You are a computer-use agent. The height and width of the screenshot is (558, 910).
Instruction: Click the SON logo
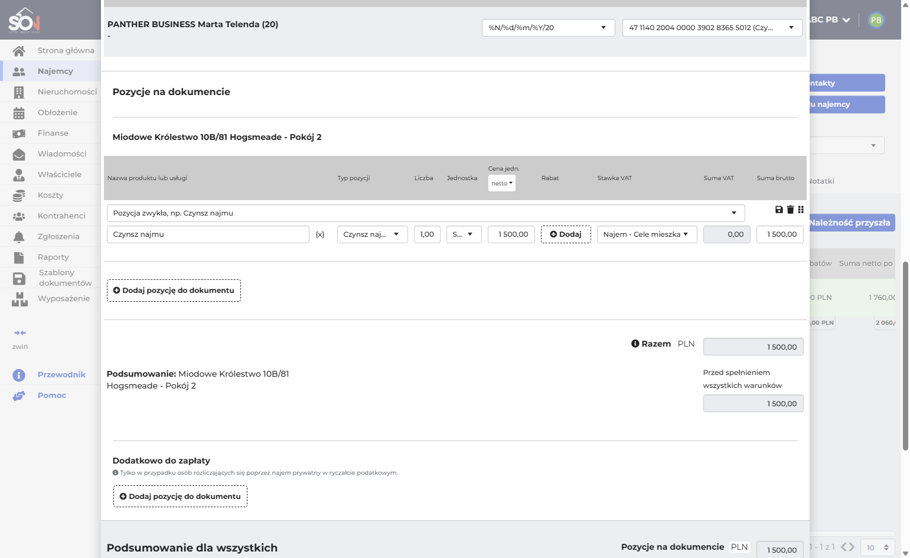[24, 20]
